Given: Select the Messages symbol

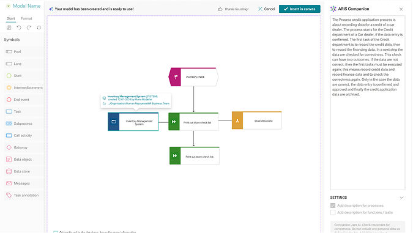Looking at the screenshot, I should (24, 183).
